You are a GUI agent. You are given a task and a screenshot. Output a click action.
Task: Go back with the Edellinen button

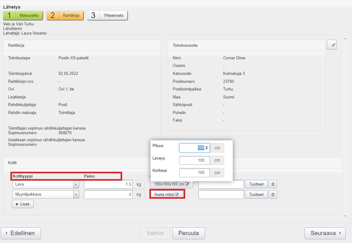coord(21,233)
